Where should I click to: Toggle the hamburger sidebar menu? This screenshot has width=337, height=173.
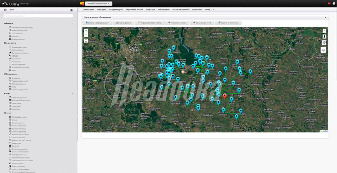[x=71, y=10]
